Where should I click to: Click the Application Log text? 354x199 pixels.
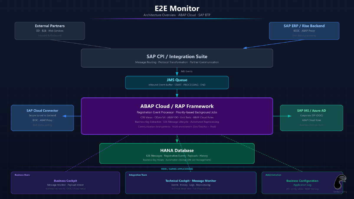click(x=302, y=185)
